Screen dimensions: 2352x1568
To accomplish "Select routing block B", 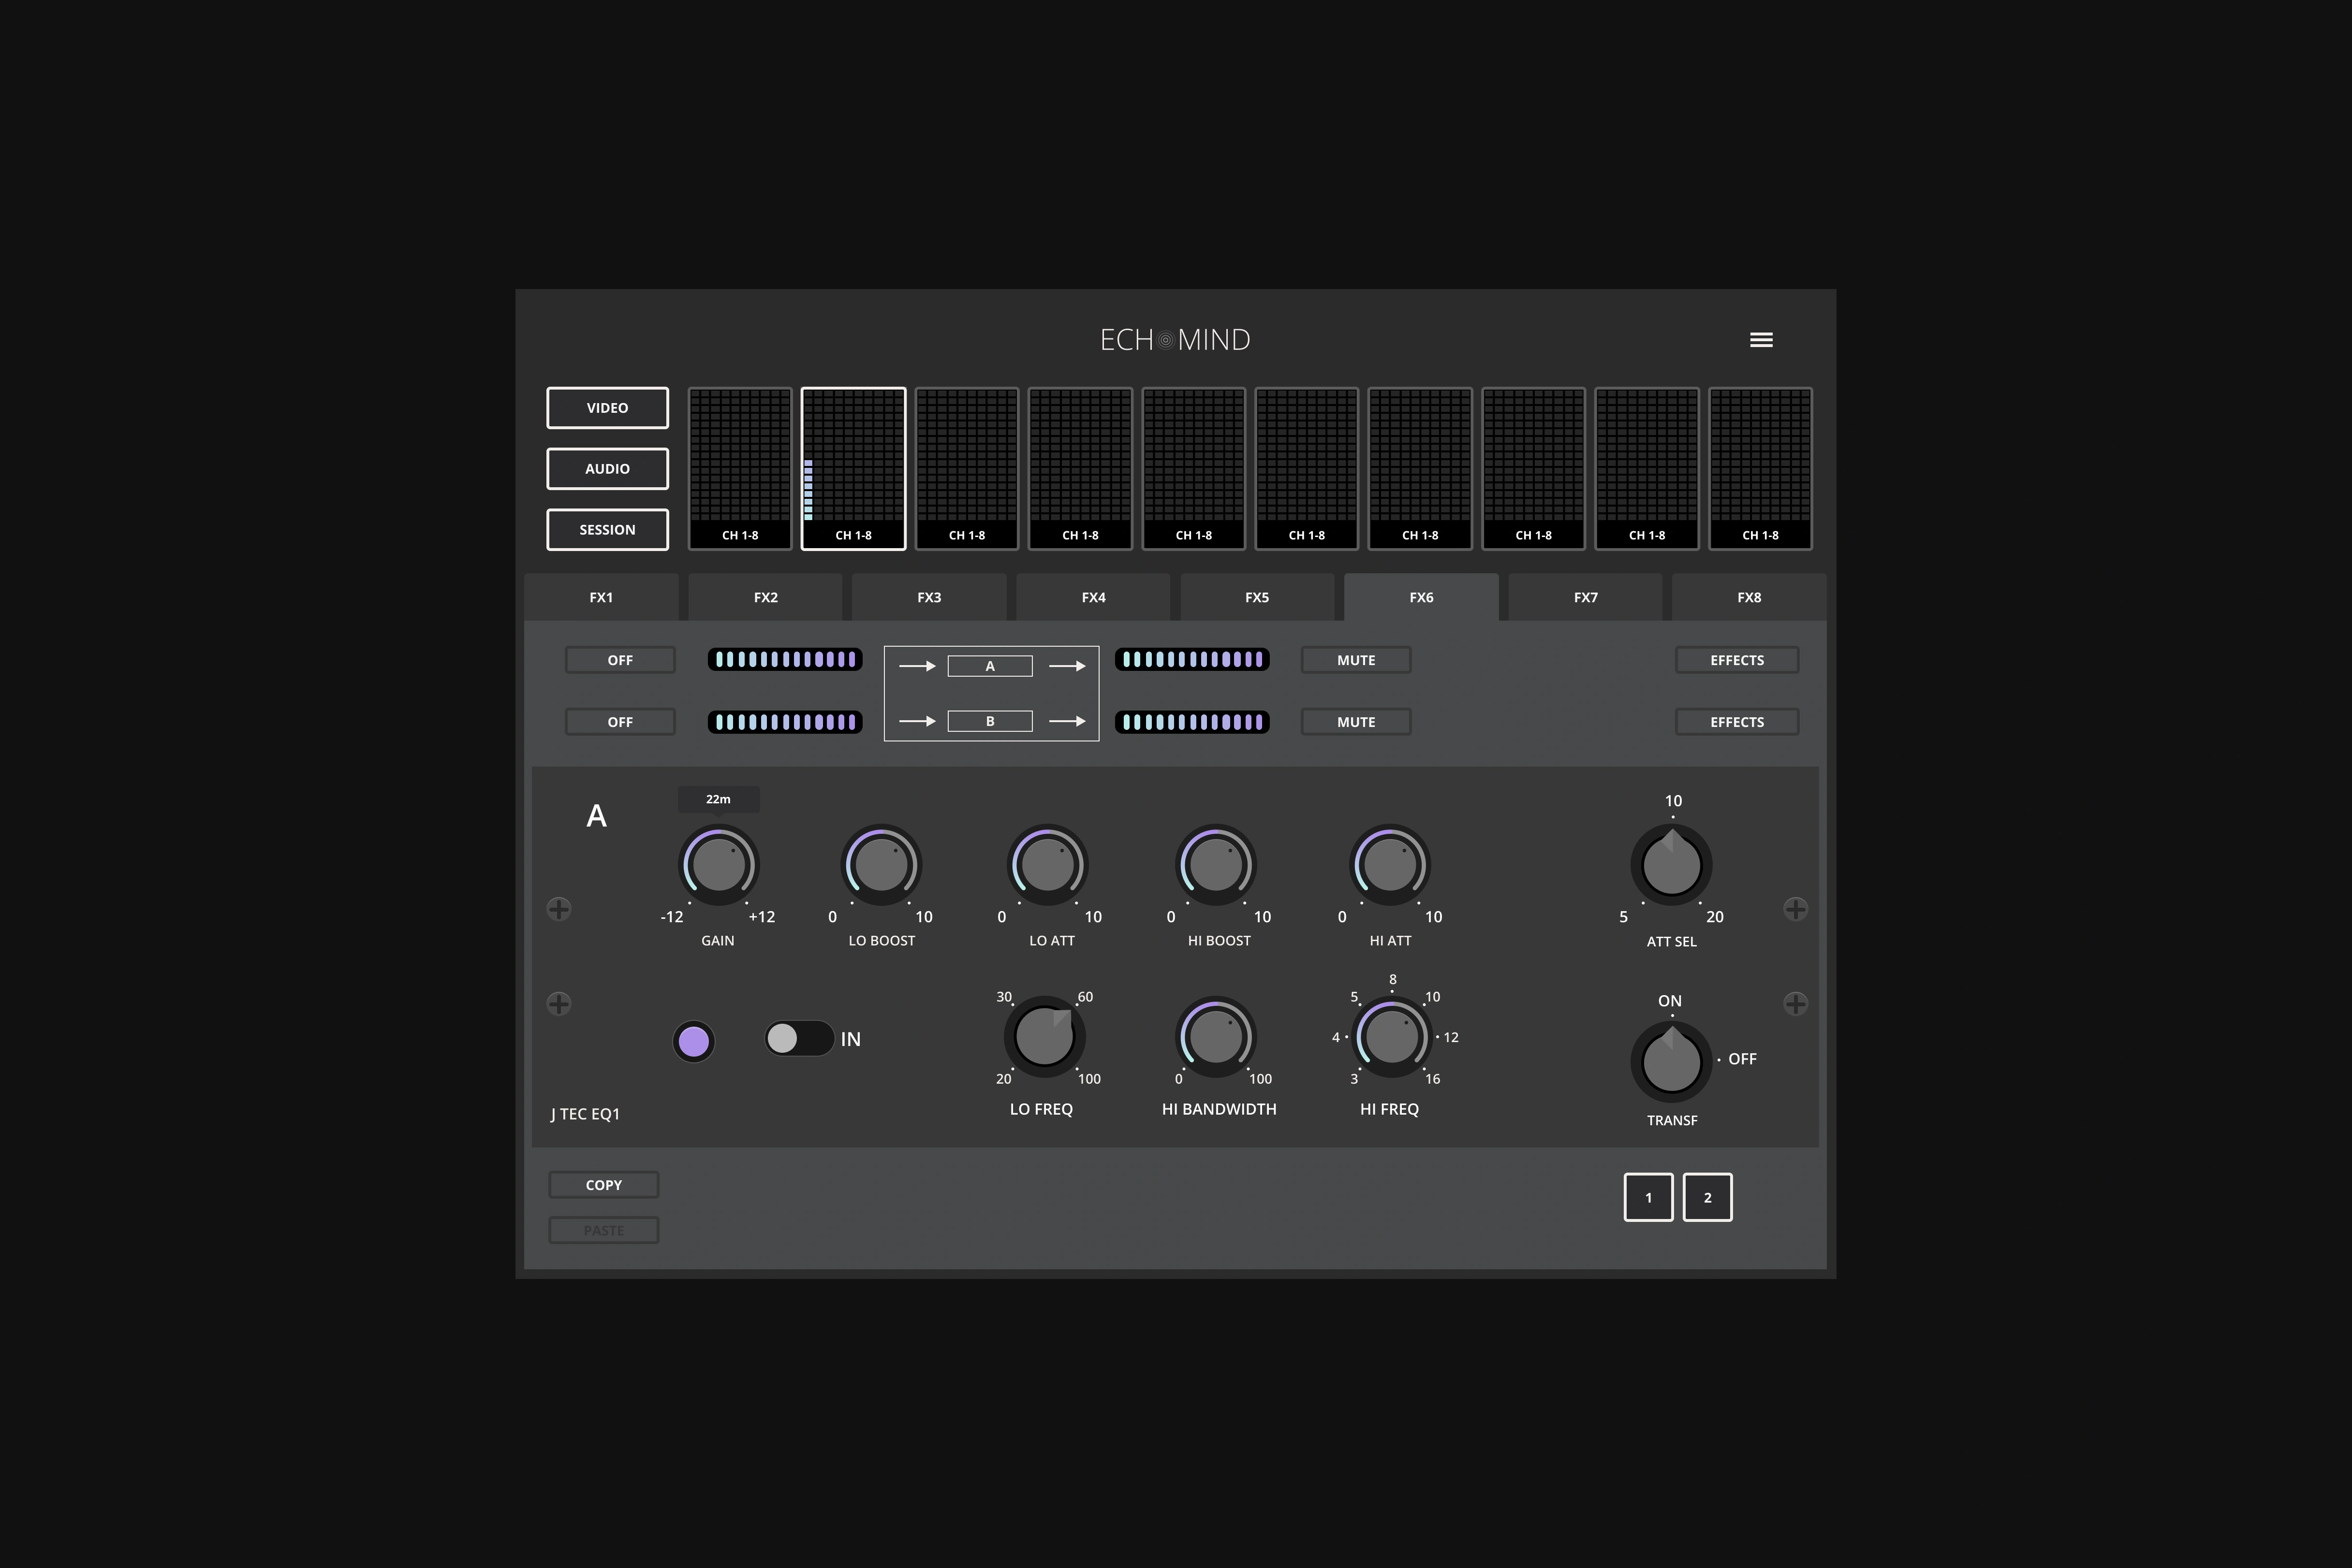I will coord(990,721).
